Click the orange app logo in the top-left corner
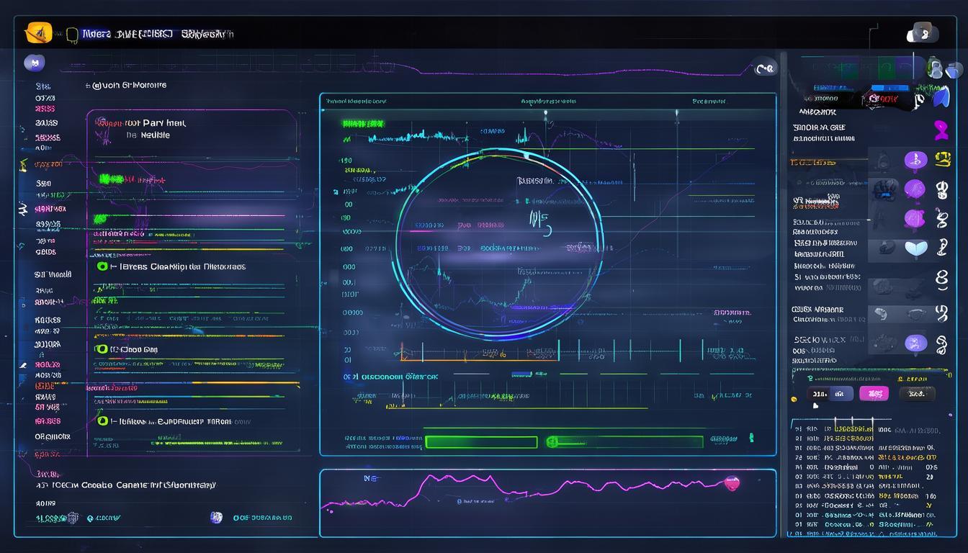The width and height of the screenshot is (968, 553). [38, 32]
